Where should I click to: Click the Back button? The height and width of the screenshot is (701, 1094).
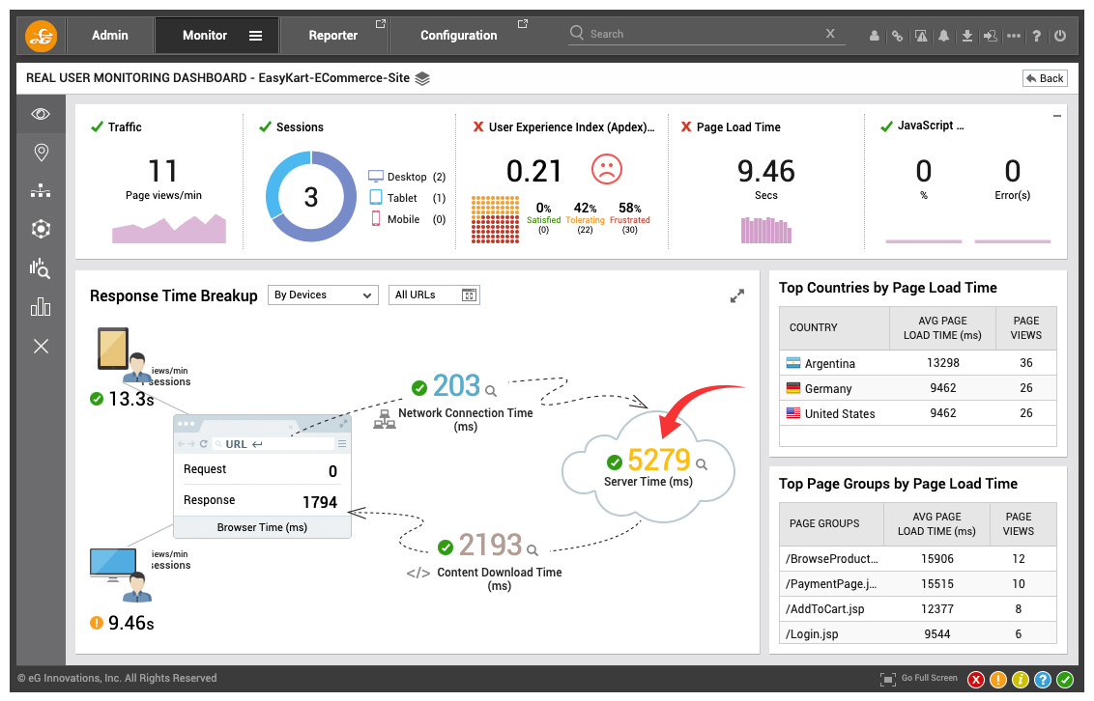1045,79
